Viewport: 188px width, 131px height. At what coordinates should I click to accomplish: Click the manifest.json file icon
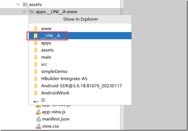(38, 119)
